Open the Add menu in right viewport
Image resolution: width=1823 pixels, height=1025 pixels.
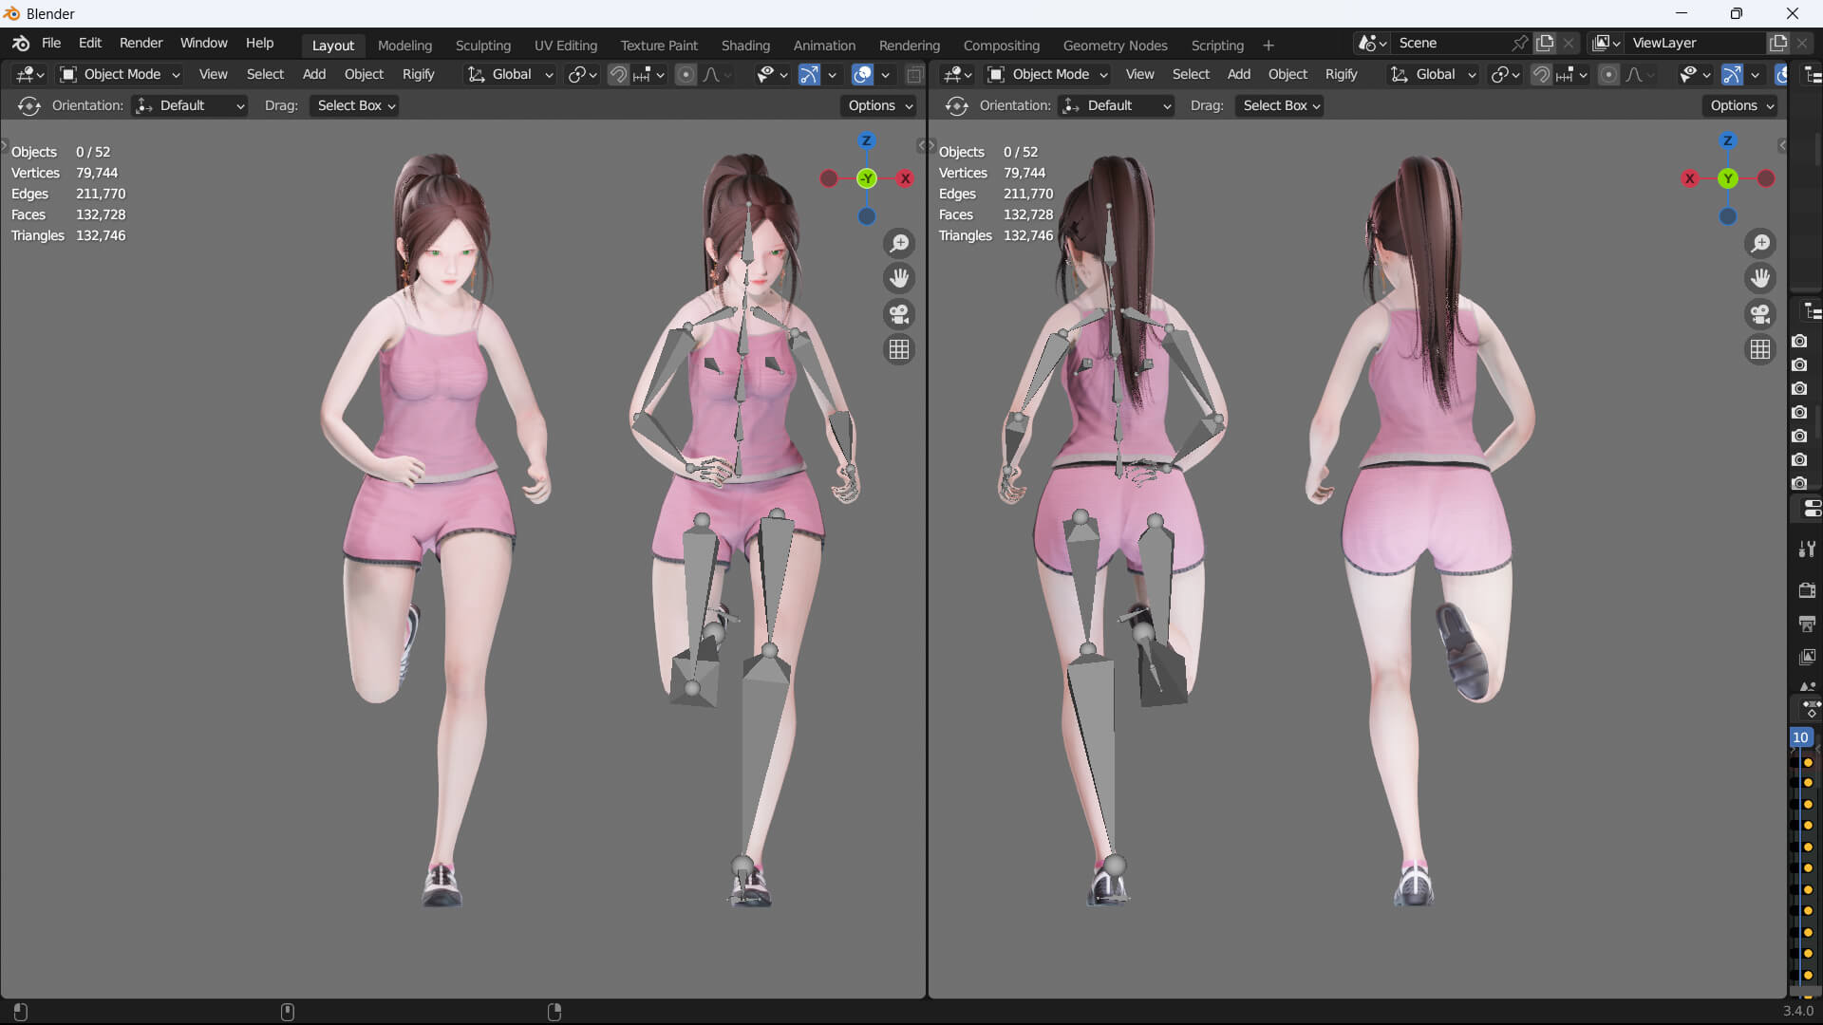click(x=1238, y=74)
